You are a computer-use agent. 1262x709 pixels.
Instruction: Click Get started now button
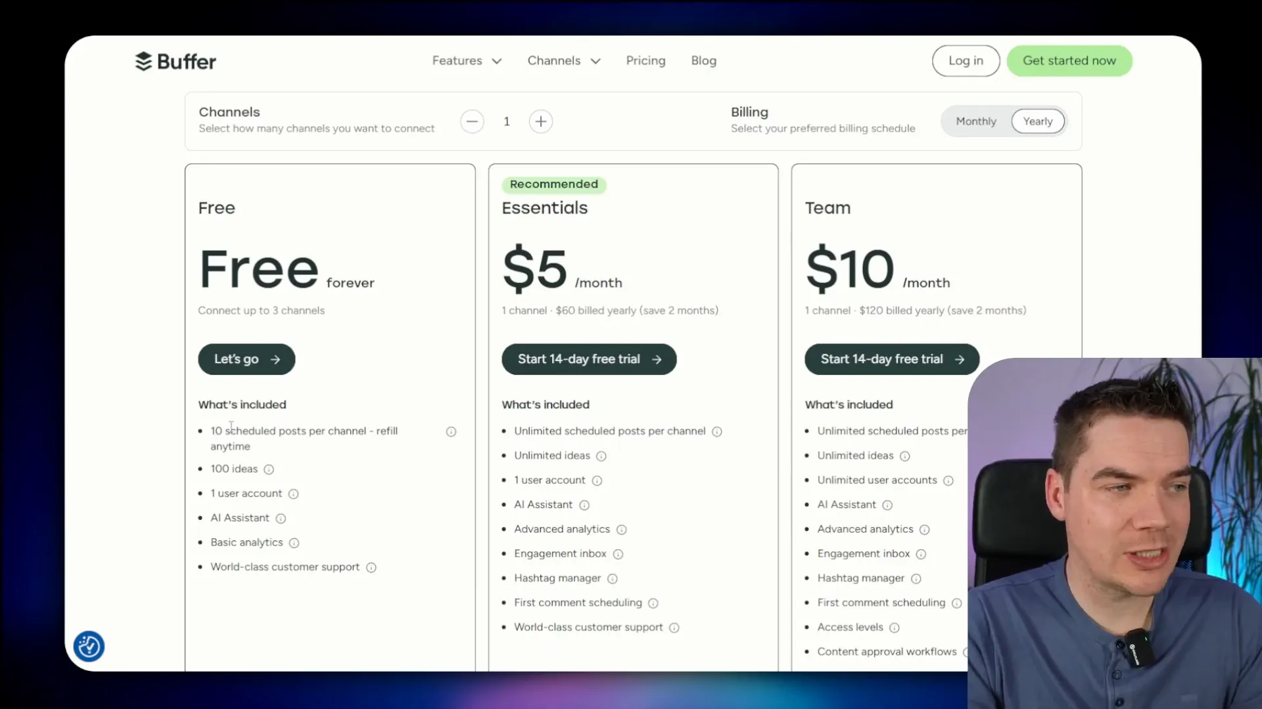(1069, 60)
